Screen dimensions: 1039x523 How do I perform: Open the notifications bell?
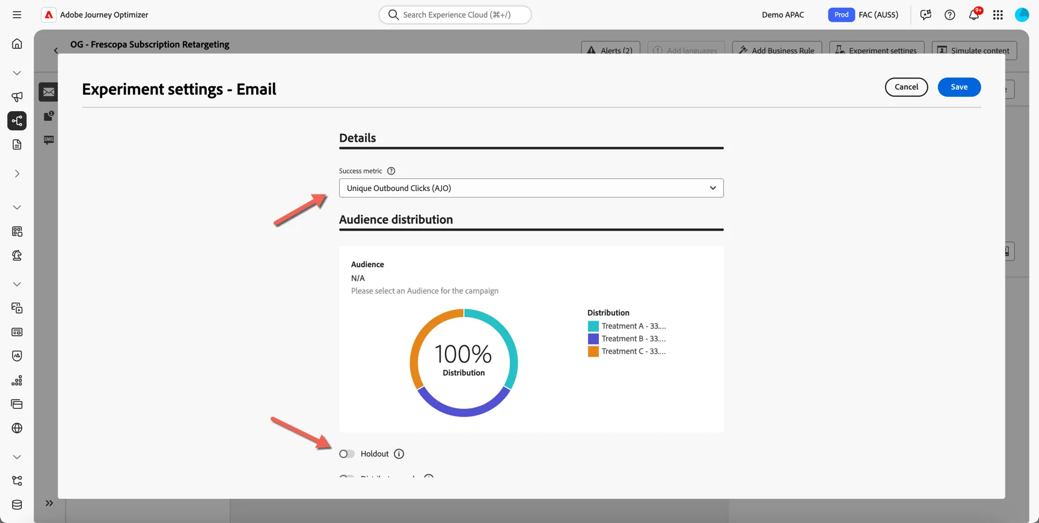click(x=974, y=14)
